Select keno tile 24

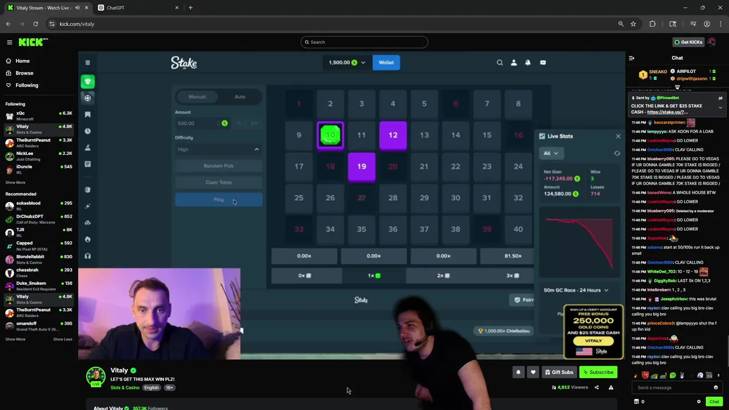tap(518, 167)
